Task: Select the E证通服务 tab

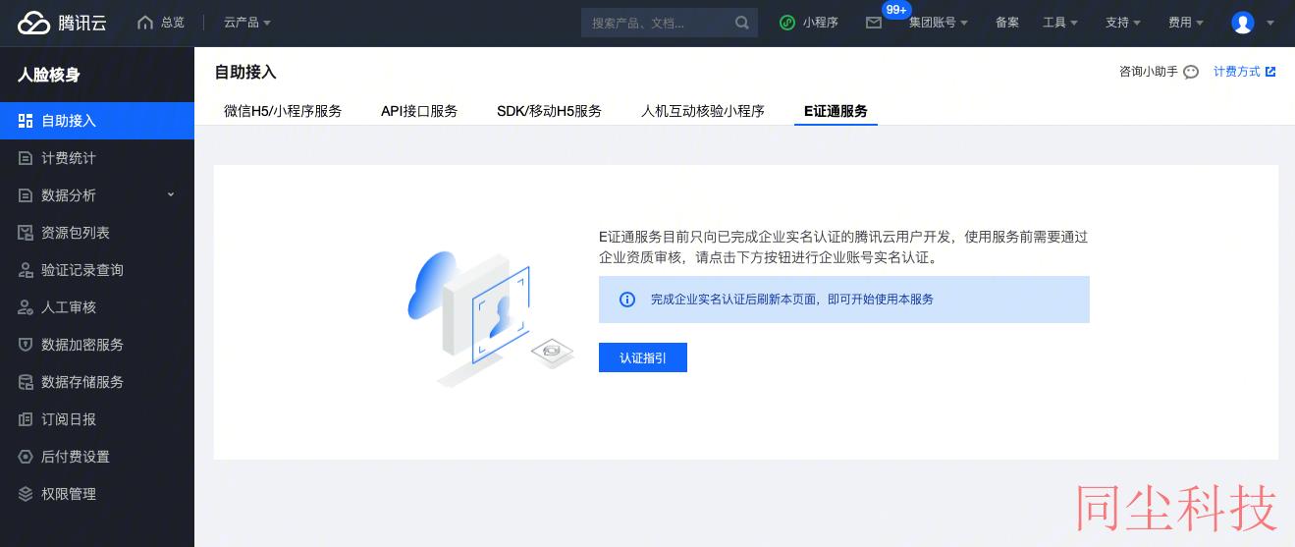Action: 836,111
